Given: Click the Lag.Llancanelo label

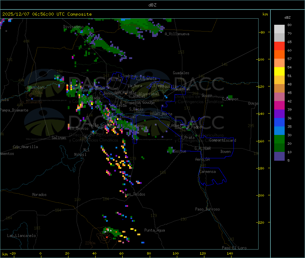Looking at the screenshot, I should [21, 236].
